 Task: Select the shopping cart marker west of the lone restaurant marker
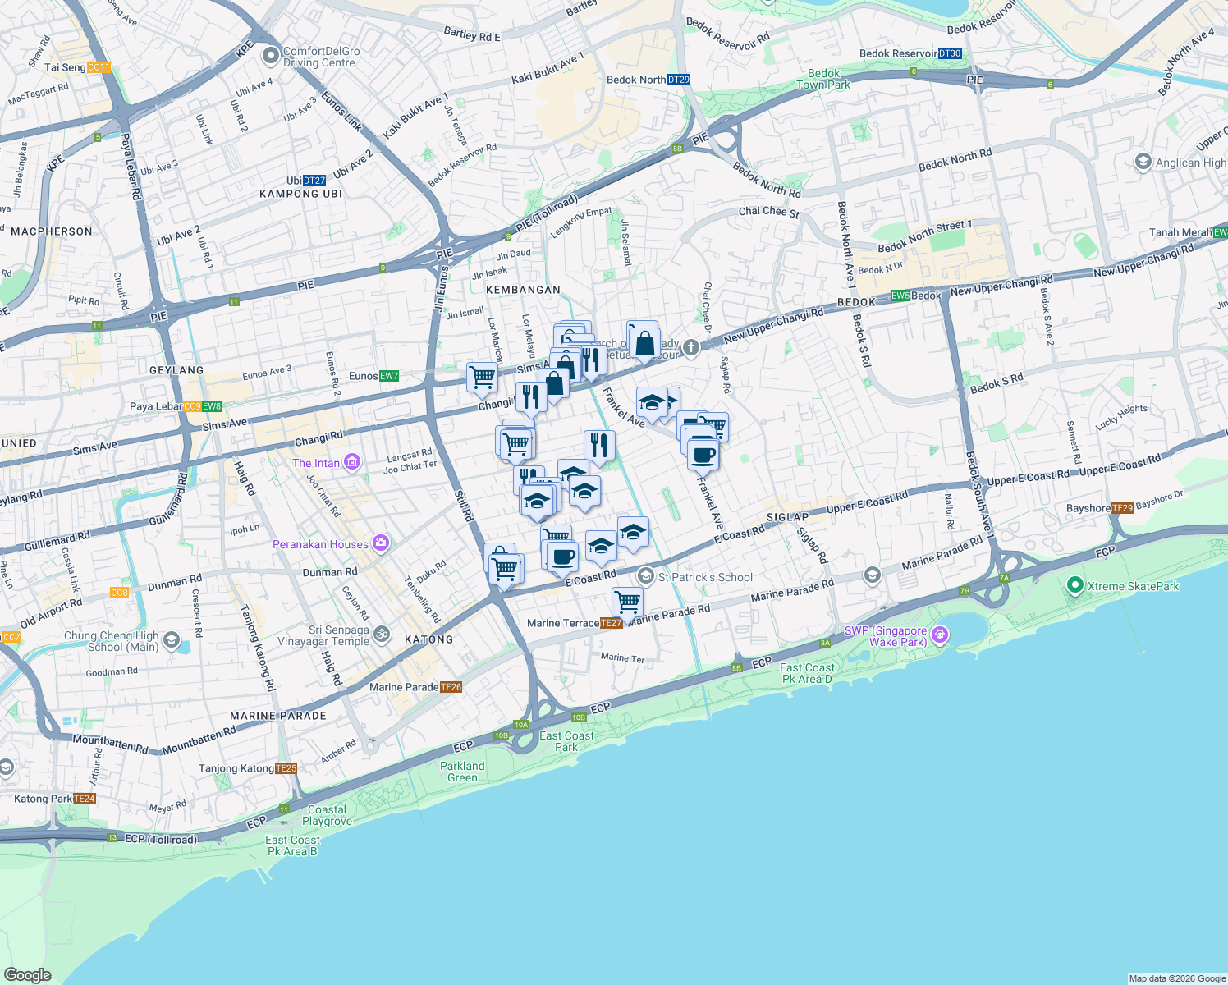pos(515,444)
